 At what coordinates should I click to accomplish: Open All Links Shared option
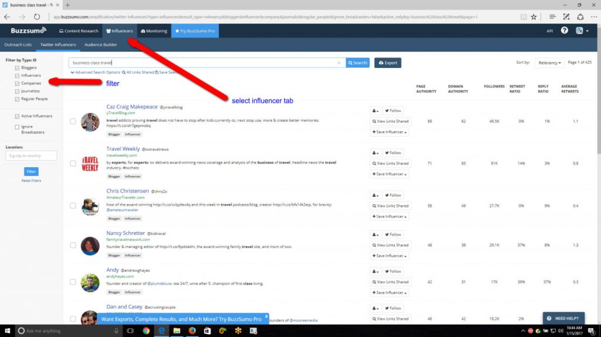tap(138, 72)
